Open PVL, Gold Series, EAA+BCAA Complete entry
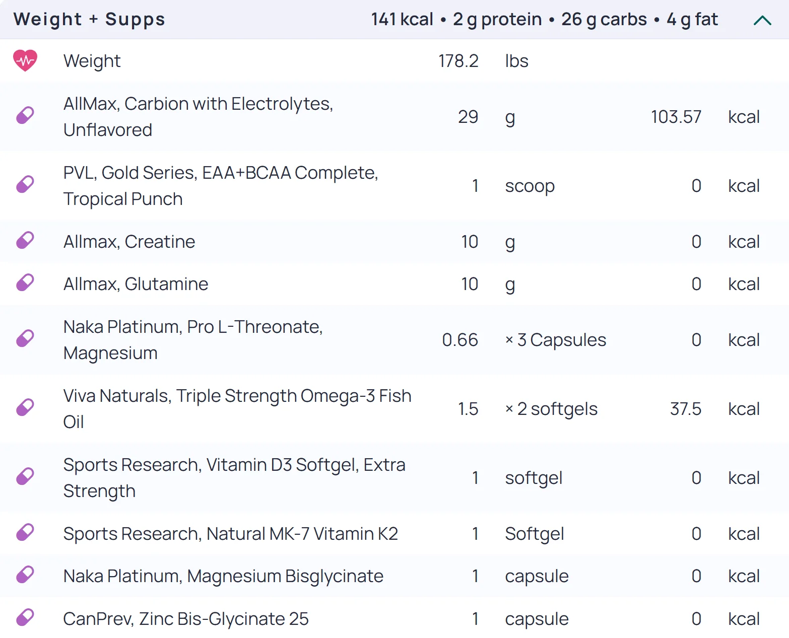This screenshot has width=789, height=638. point(221,186)
